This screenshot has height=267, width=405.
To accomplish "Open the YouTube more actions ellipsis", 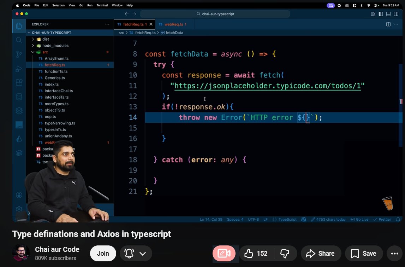I will coord(394,254).
